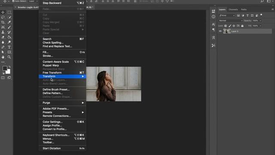Select the Zoom magnifier tool
Viewport: 275px width, 155px height.
(x=9, y=57)
